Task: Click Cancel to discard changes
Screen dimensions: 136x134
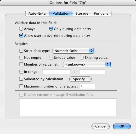Action: point(100,126)
